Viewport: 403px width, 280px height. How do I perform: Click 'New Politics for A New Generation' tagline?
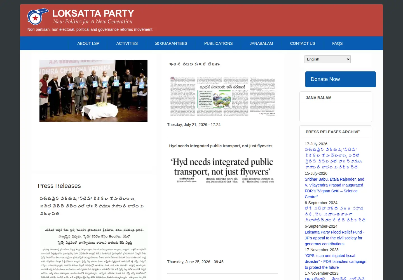click(x=93, y=22)
